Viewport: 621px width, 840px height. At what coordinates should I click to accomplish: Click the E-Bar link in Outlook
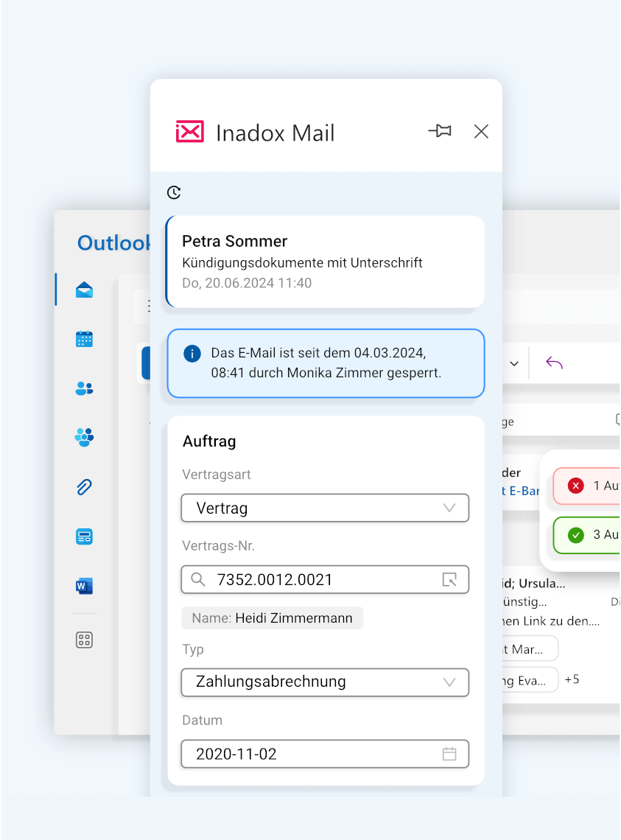[520, 491]
